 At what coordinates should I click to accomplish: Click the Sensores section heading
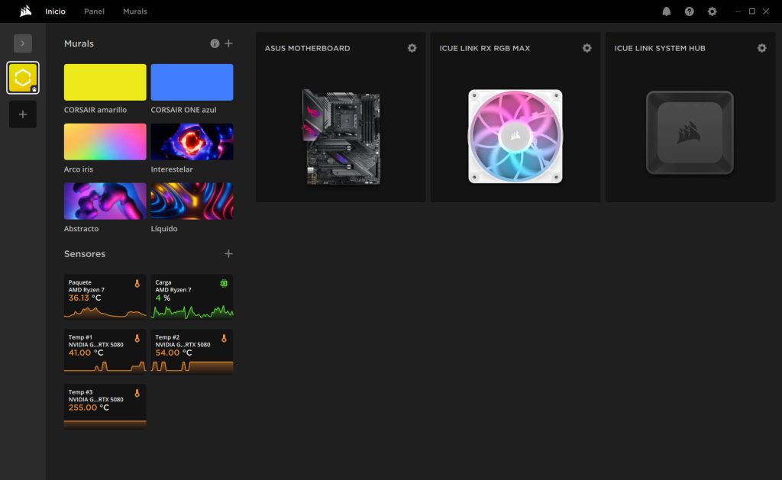tap(85, 253)
